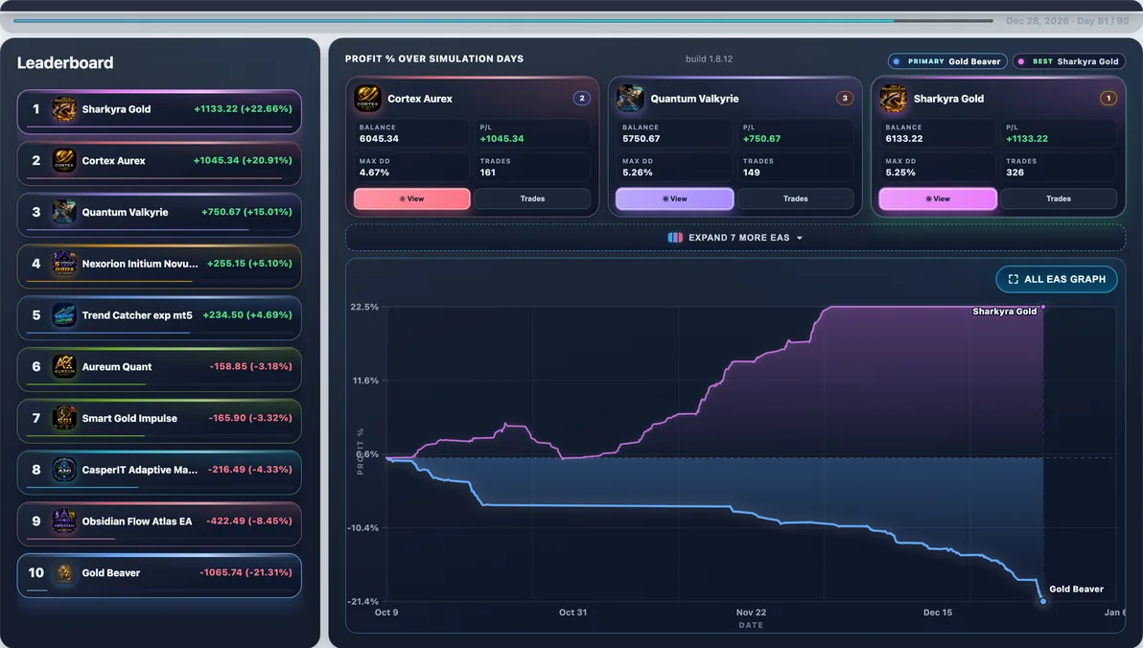This screenshot has width=1143, height=648.
Task: Click the pink dot in the Best Sharkyra Gold pill
Action: click(x=1021, y=62)
